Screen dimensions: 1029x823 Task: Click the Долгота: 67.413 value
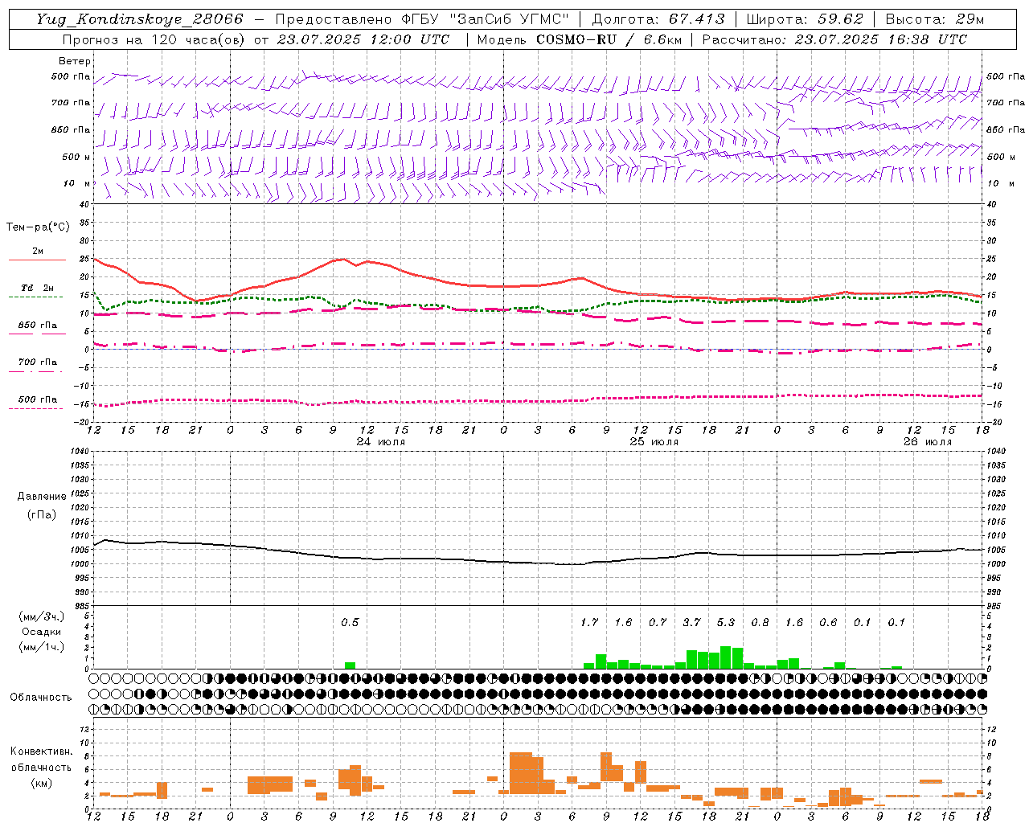point(658,19)
